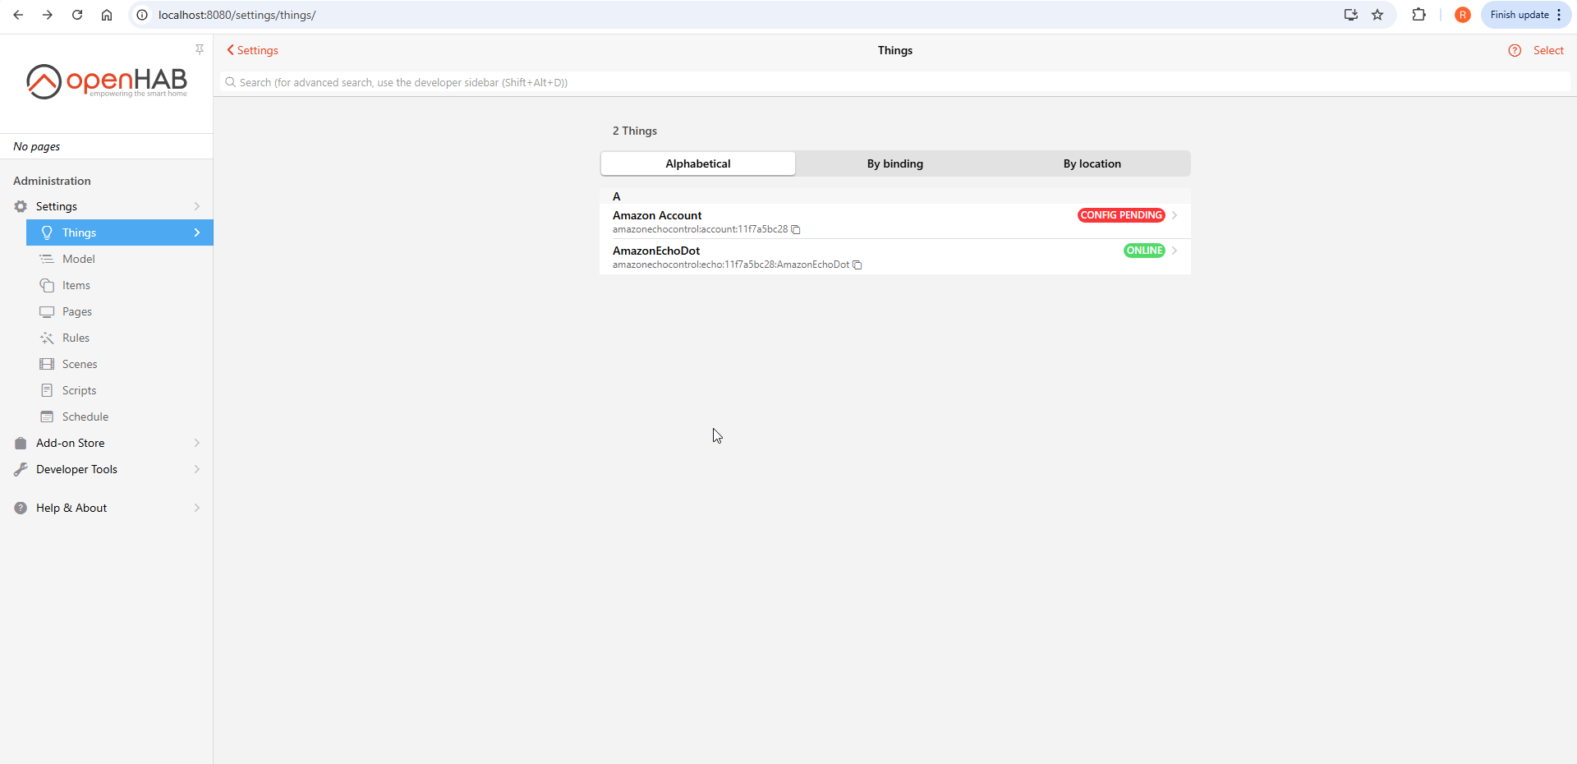Viewport: 1577px width, 764px height.
Task: Open AmazonEchoDot details chevron
Action: tap(1175, 251)
